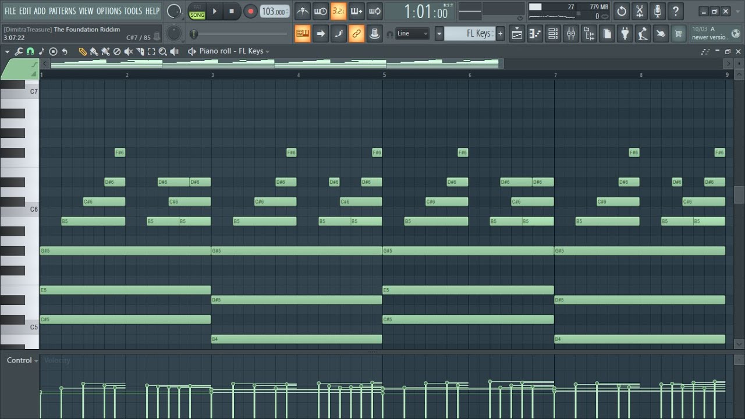Open the Browser tree icon
The width and height of the screenshot is (745, 419).
(x=589, y=34)
